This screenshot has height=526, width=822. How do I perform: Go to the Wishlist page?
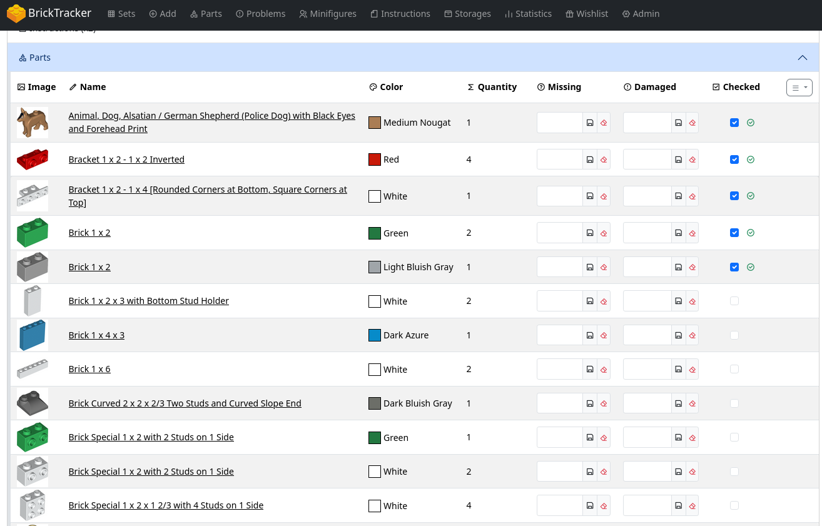(x=587, y=14)
